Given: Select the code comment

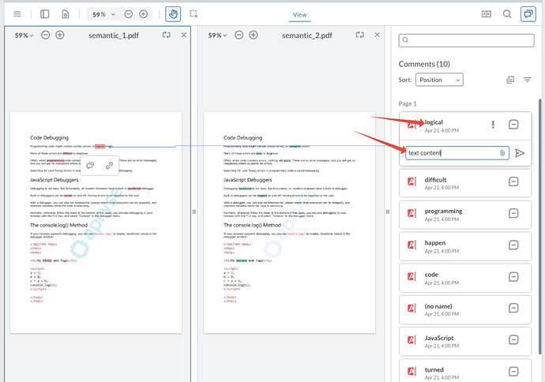Looking at the screenshot, I should pos(465,278).
